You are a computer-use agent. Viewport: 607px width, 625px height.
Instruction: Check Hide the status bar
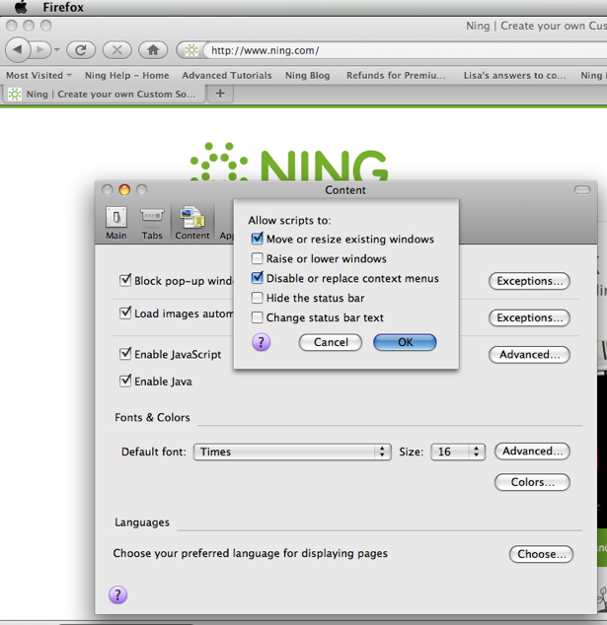click(x=258, y=298)
